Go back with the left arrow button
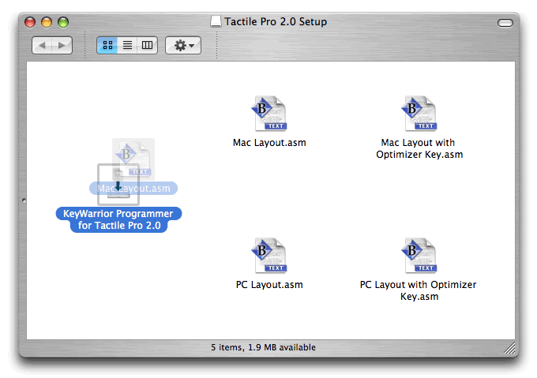Screen dimensions: 537x378 pos(42,45)
